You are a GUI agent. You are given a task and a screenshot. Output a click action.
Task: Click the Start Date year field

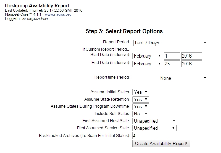(192, 56)
